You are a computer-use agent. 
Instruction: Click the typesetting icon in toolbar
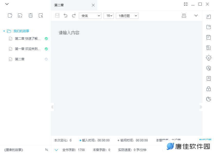(184, 16)
